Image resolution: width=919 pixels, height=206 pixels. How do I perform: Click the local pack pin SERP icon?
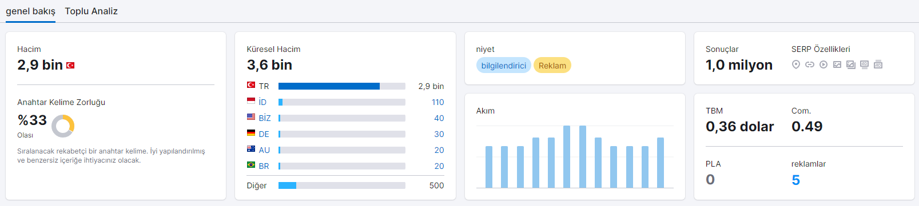(795, 64)
